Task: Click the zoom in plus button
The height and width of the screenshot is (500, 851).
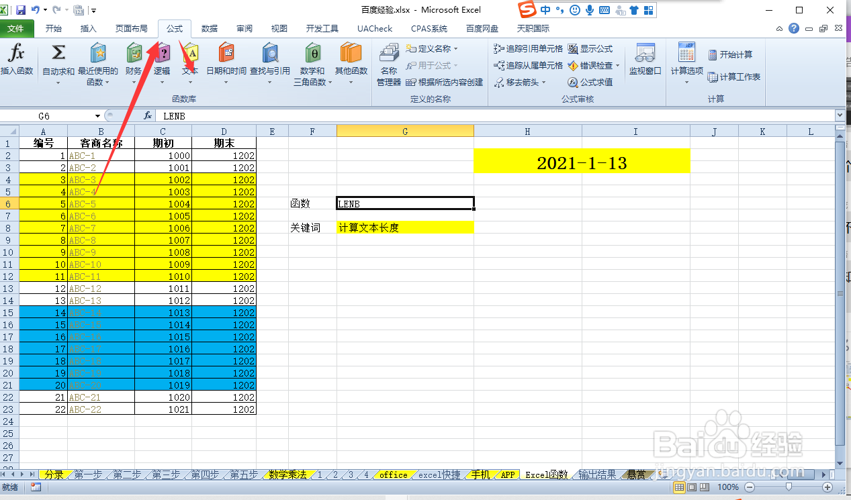Action: click(827, 487)
